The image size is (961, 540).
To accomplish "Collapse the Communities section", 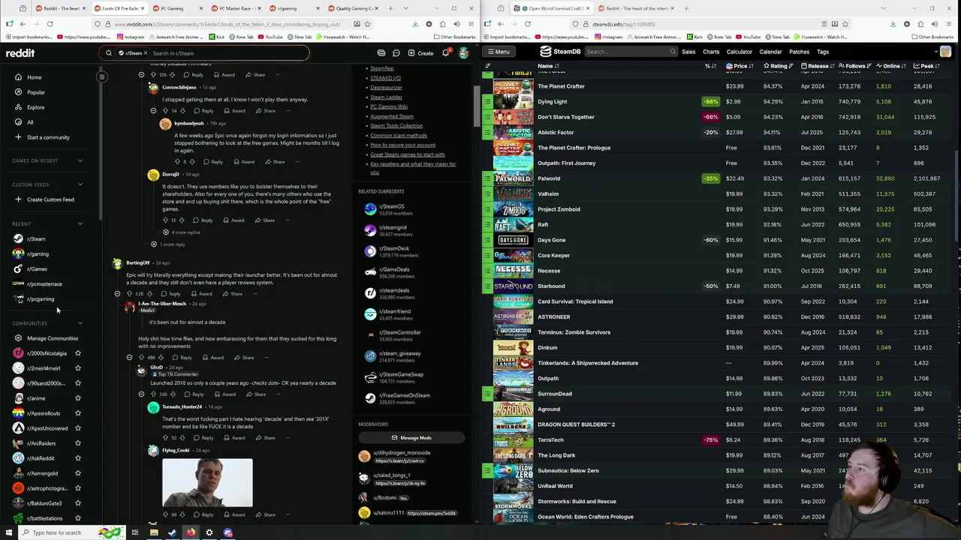I will tap(80, 323).
